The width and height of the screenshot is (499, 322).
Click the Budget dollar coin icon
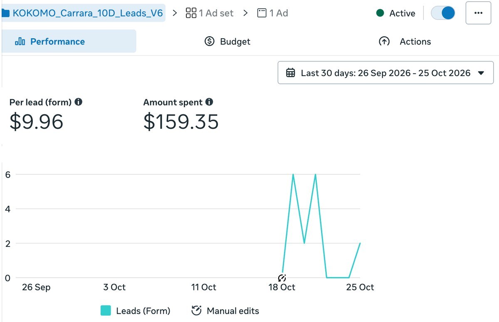pos(210,42)
